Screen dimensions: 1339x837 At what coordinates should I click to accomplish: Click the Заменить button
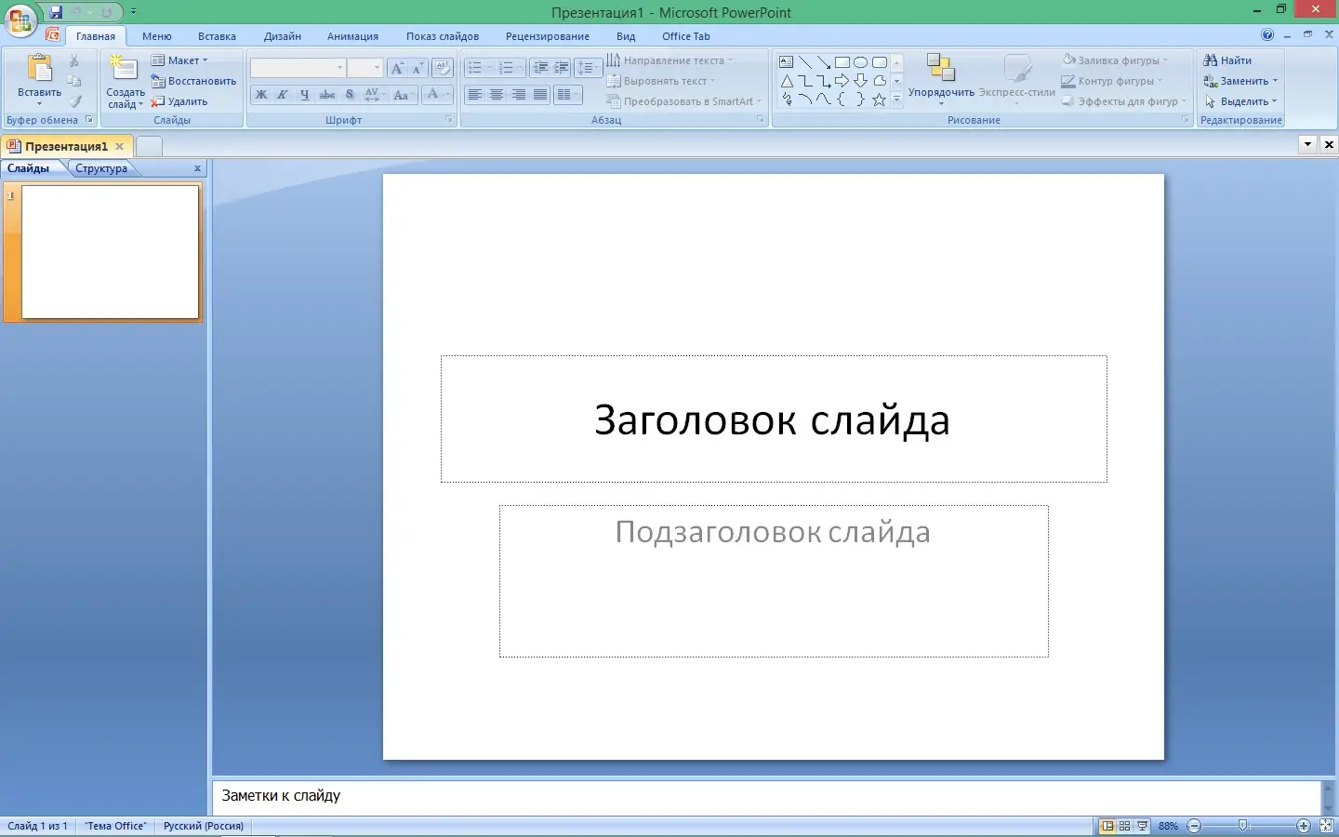pyautogui.click(x=1241, y=81)
